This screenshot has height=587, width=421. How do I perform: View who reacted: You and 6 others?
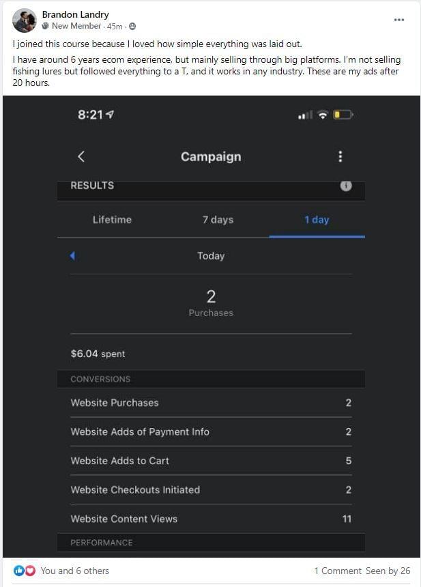74,571
